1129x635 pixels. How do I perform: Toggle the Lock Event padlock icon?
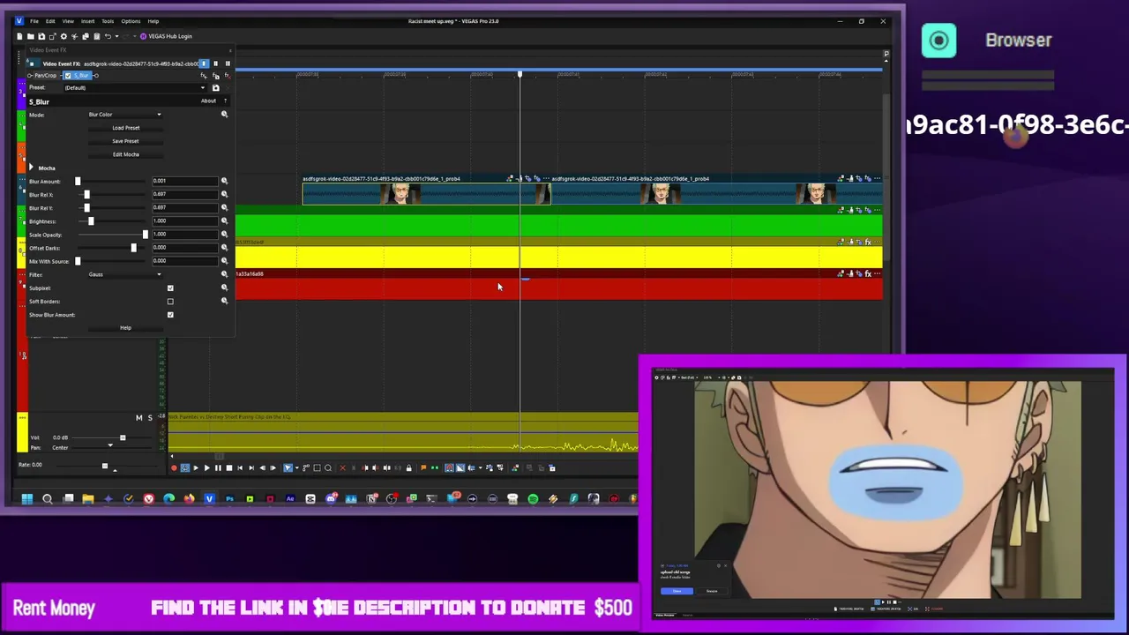[x=409, y=467]
